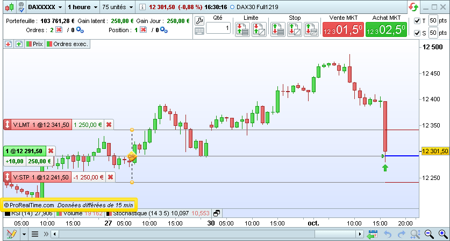Viewport: 450px width, 241px height.
Task: Cancel the V:STP stop order with its X
Action: 111,177
